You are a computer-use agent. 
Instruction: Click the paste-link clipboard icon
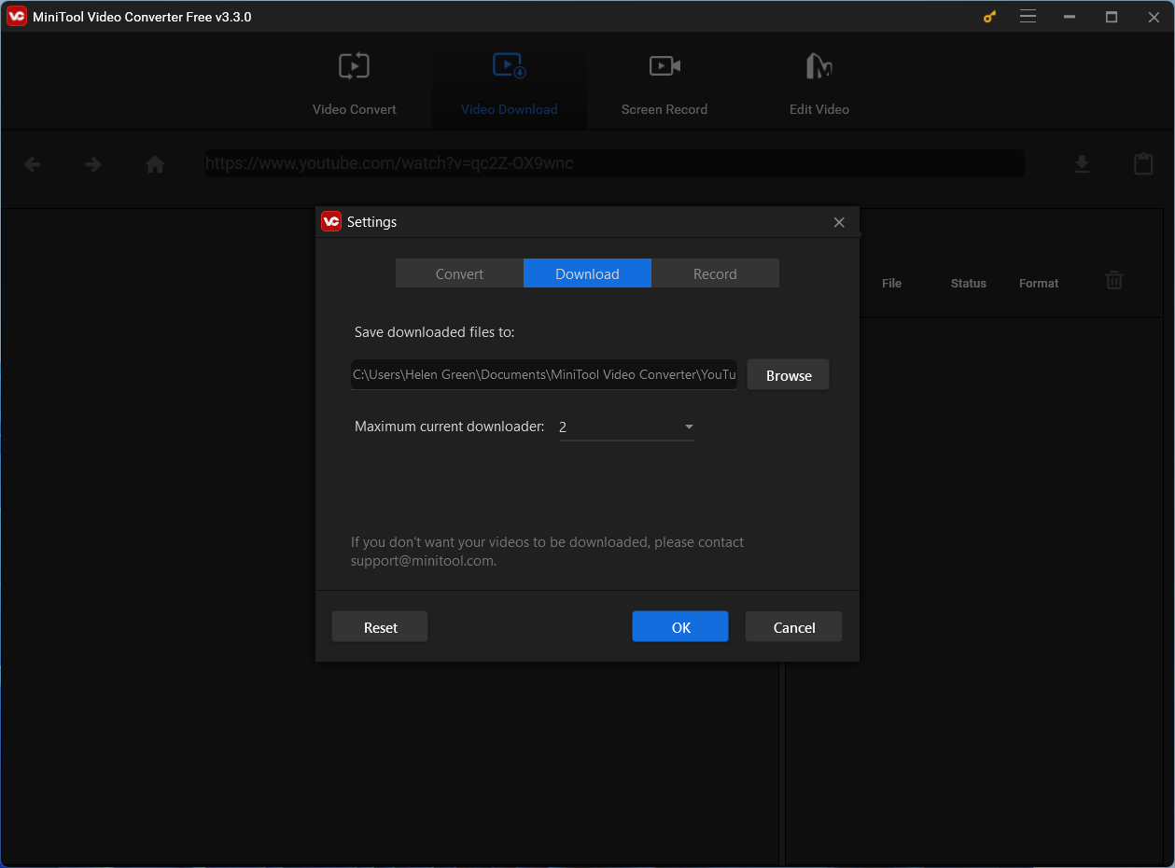click(1142, 163)
